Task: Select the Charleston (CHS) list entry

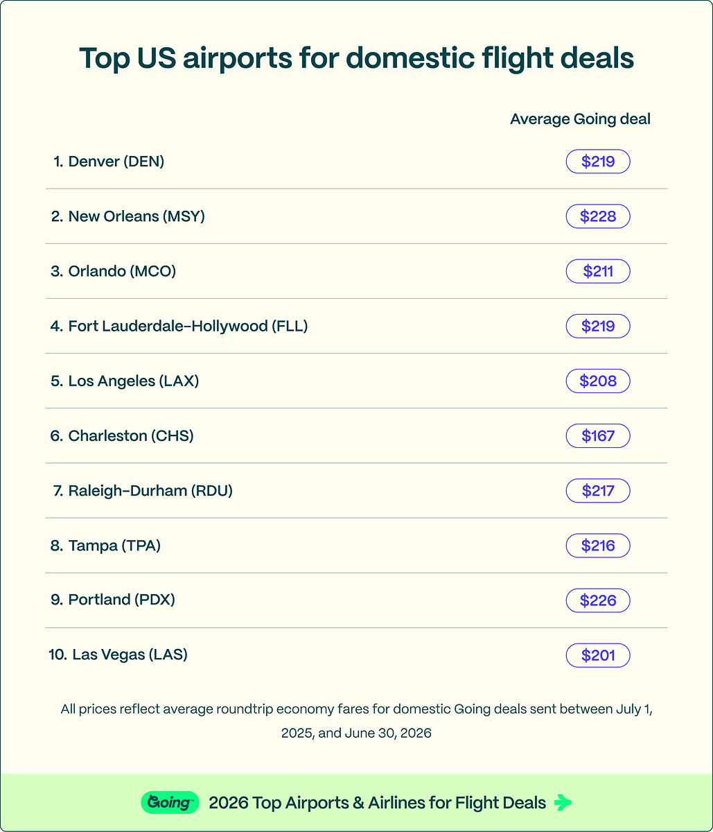Action: [x=122, y=435]
